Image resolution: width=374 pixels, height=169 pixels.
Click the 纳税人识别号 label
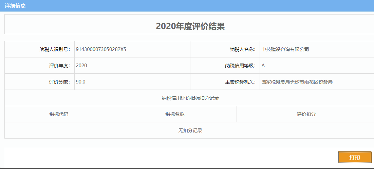click(x=55, y=49)
